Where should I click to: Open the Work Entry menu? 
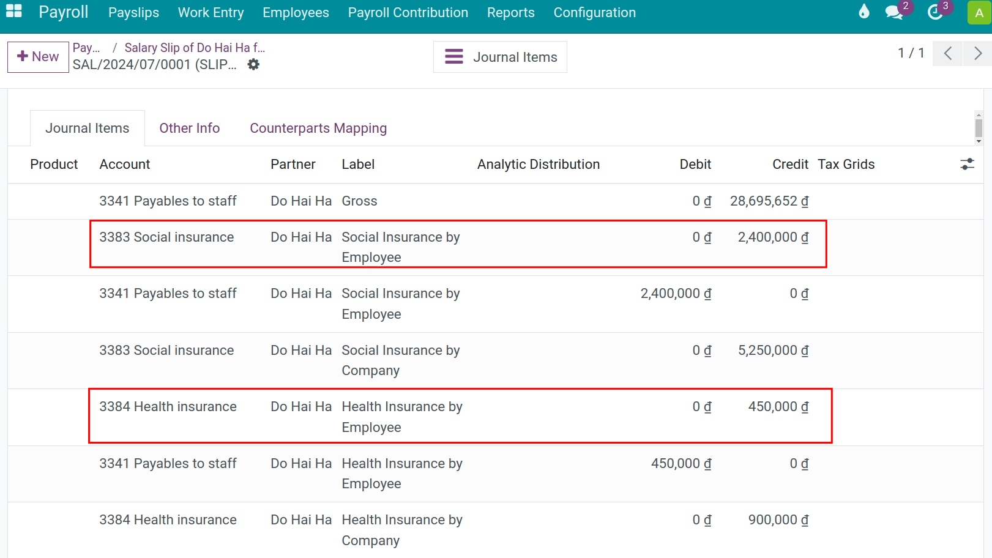tap(211, 12)
